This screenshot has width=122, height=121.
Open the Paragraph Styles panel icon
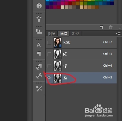tap(39, 67)
